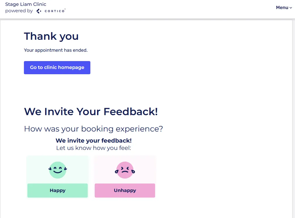The height and width of the screenshot is (218, 295).
Task: Click the "powered by" text in header
Action: coord(19,11)
